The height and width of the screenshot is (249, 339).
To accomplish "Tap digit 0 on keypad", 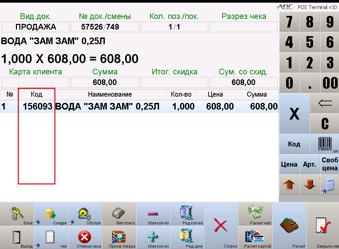I will [289, 83].
